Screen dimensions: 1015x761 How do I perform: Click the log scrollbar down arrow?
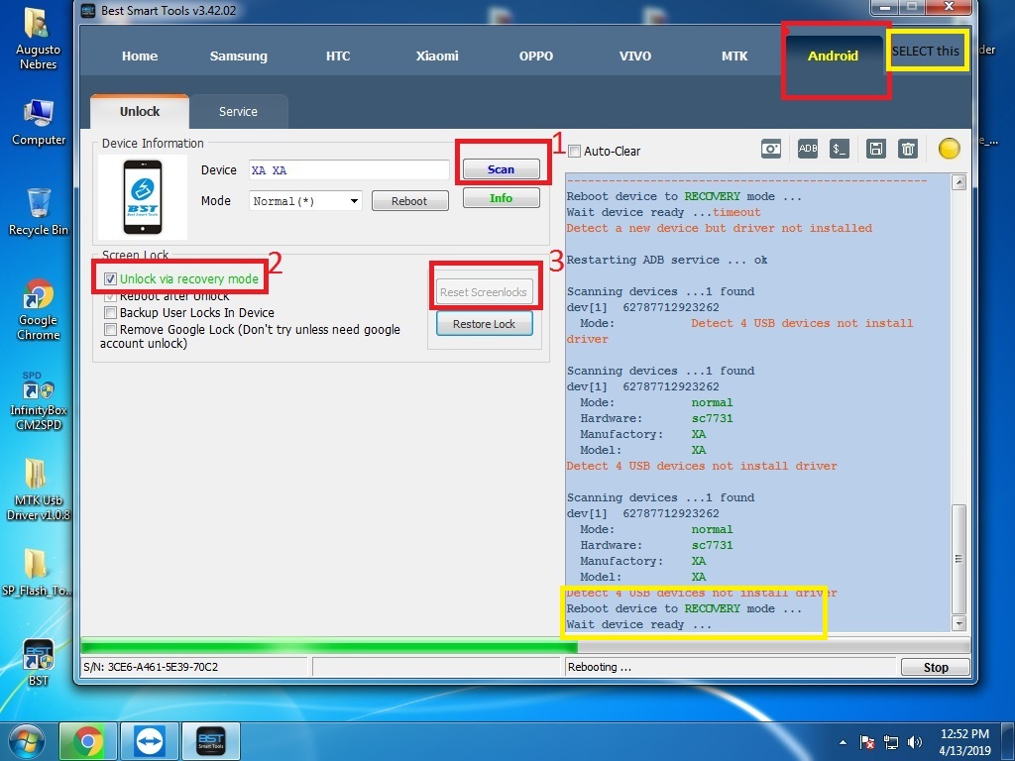point(959,623)
